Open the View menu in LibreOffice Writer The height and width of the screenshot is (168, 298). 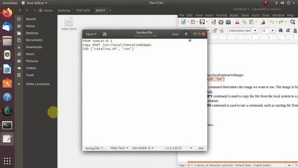(x=199, y=15)
